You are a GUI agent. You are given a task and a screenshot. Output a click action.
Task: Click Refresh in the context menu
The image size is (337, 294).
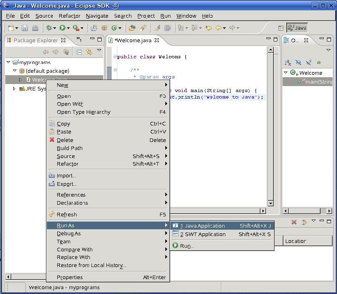point(108,214)
